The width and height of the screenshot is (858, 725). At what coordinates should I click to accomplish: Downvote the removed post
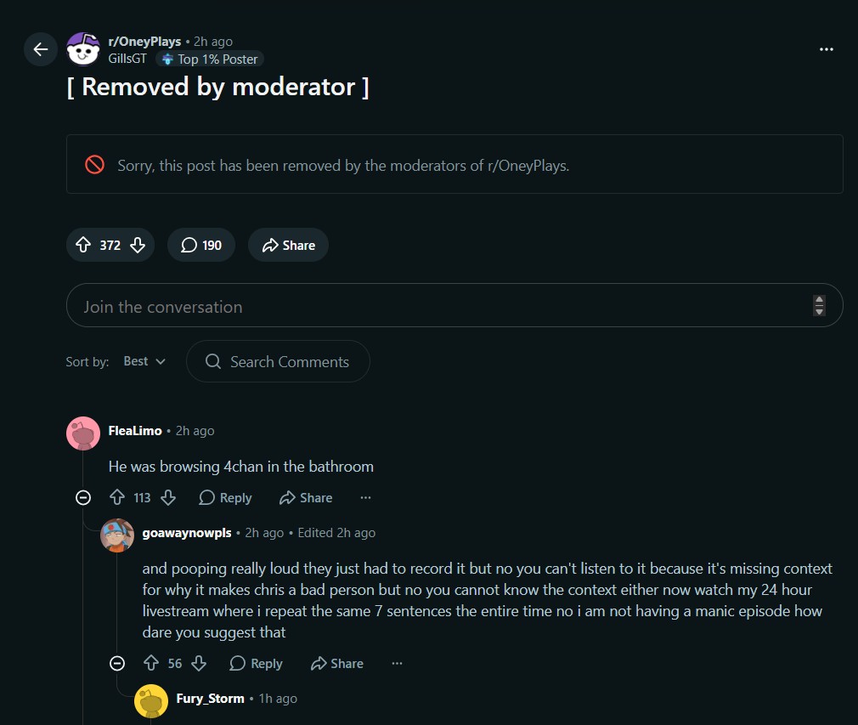coord(138,245)
